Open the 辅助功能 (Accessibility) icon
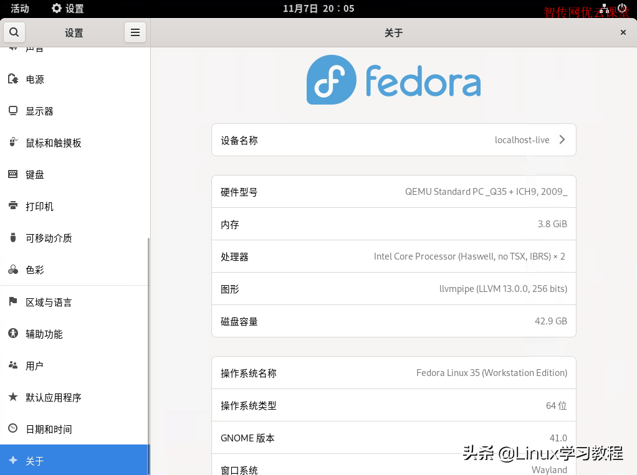The width and height of the screenshot is (637, 475). [12, 334]
